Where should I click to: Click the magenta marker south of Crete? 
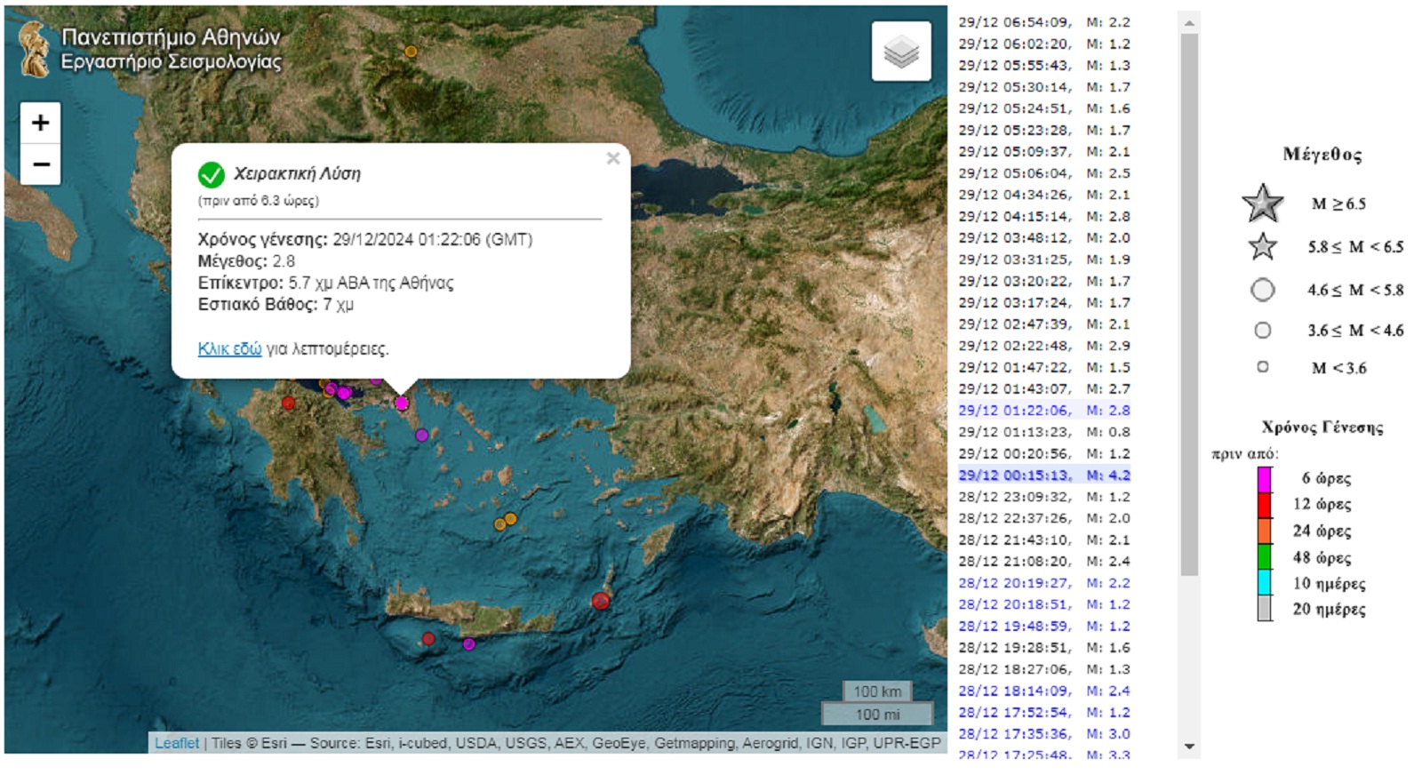pos(469,644)
